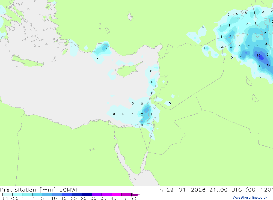Click the island of Crete on the map

[28, 61]
